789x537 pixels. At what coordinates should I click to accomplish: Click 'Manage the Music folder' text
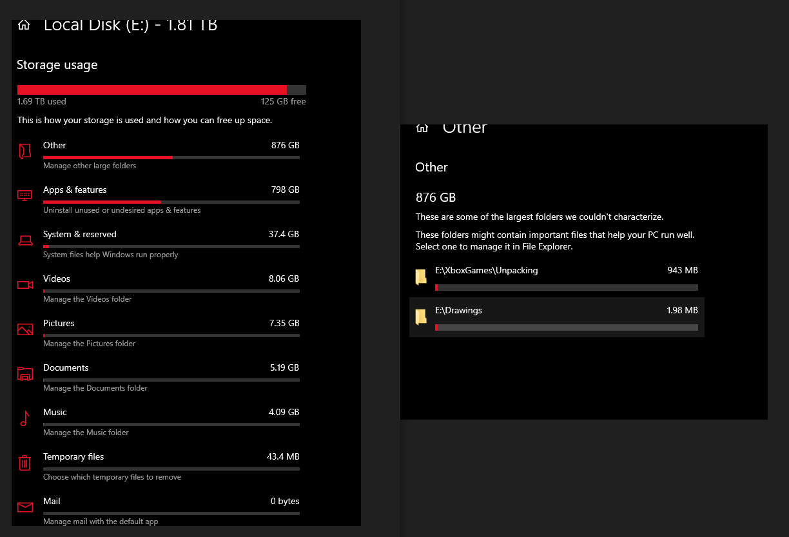pyautogui.click(x=86, y=433)
